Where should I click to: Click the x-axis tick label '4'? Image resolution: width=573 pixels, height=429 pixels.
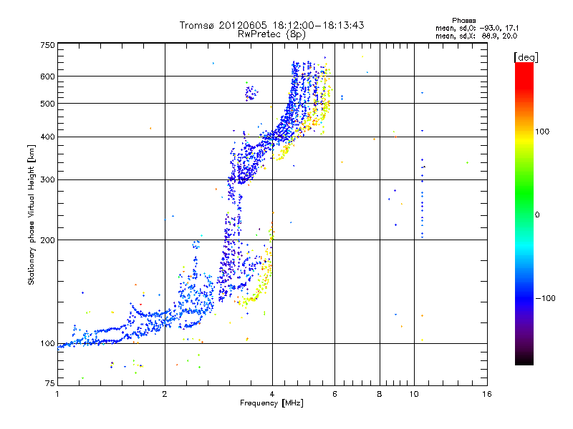(x=272, y=394)
